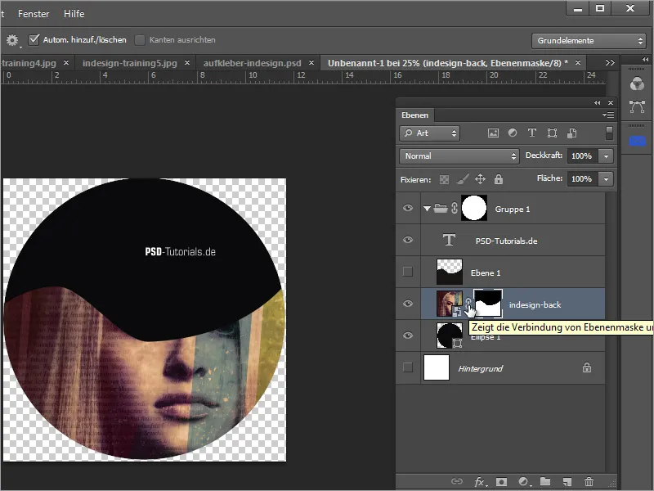Open the Grundelemente workspace dropdown
The height and width of the screenshot is (491, 654).
[589, 40]
